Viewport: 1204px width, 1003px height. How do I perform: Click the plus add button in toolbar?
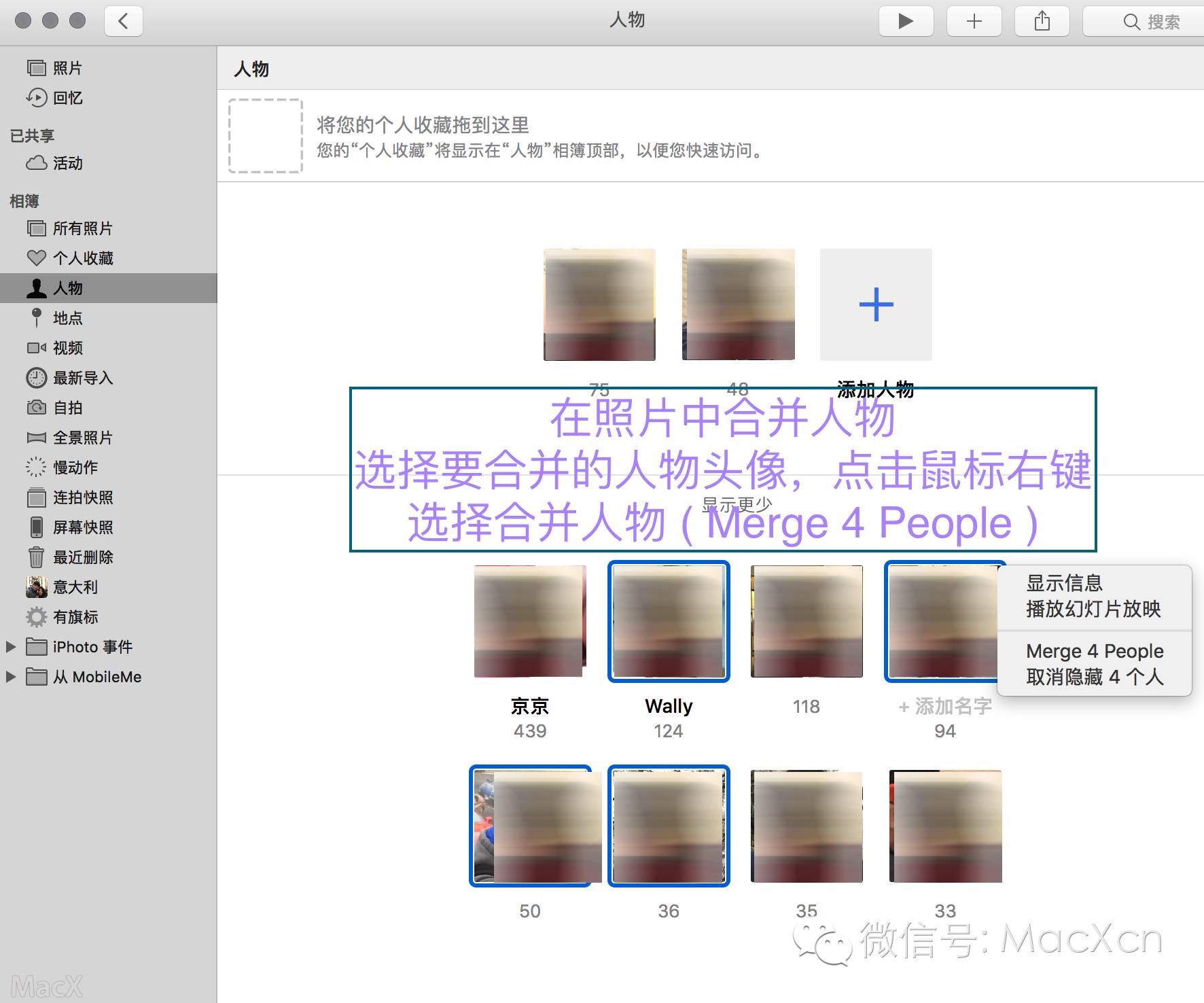click(974, 21)
